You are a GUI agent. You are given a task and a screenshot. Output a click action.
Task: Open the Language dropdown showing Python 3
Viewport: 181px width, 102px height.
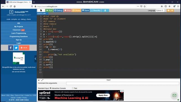tap(161, 10)
